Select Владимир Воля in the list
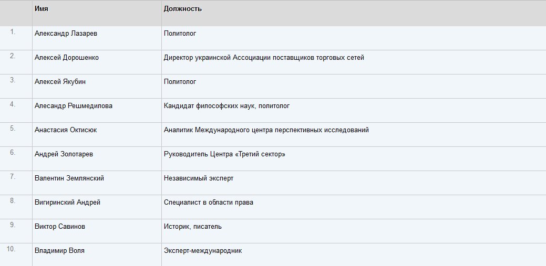Image resolution: width=546 pixels, height=266 pixels. point(59,251)
